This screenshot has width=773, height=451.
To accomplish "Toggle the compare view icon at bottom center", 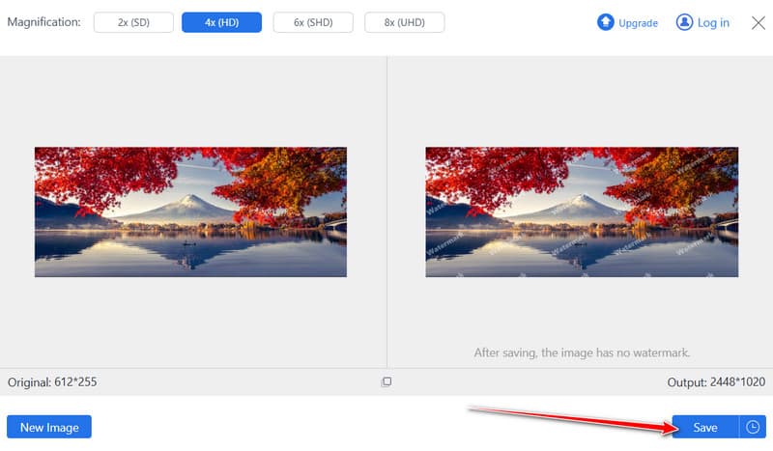I will click(386, 382).
